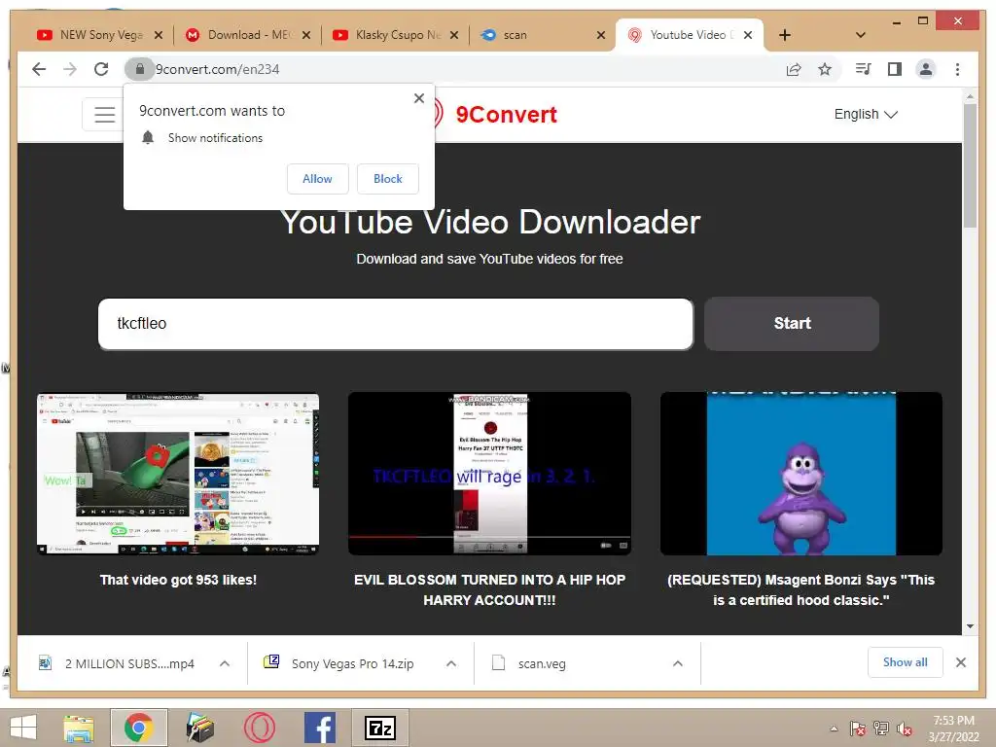Screen dimensions: 996x747
Task: Reload the 9convert page
Action: click(x=101, y=69)
